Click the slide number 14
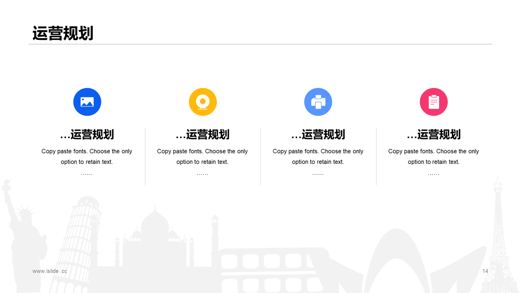Viewport: 521px width, 293px height. pos(485,271)
